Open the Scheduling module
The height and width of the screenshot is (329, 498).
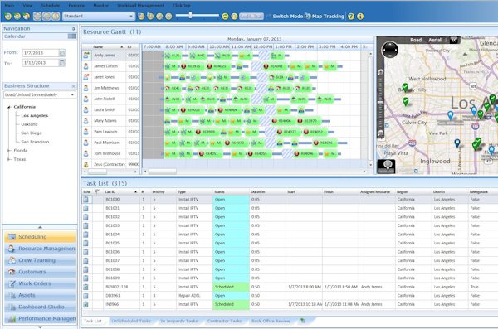(x=40, y=237)
